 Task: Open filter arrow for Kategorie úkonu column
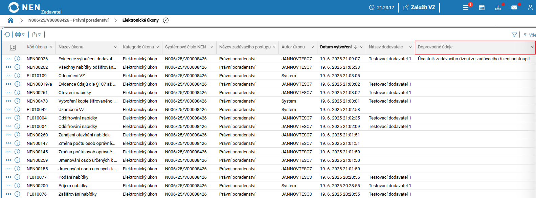pos(158,47)
